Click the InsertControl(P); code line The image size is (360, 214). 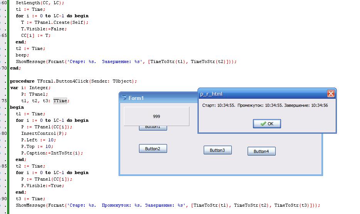38,133
